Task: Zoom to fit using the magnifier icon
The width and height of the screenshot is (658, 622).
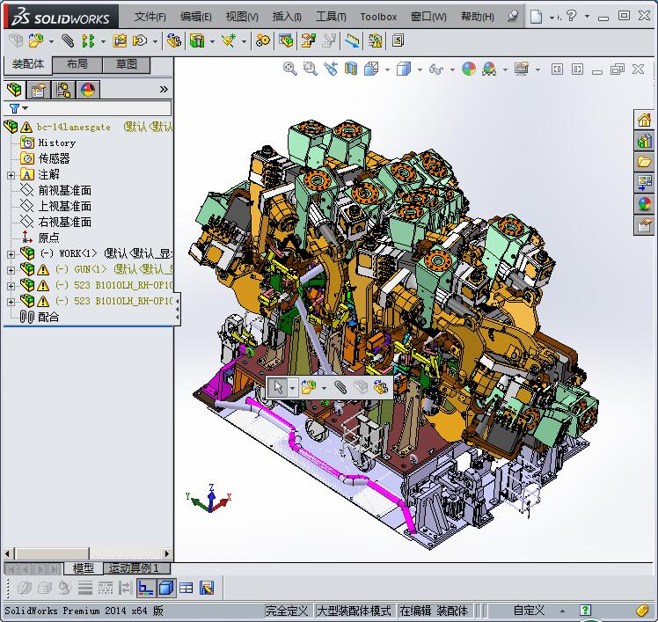Action: tap(289, 69)
